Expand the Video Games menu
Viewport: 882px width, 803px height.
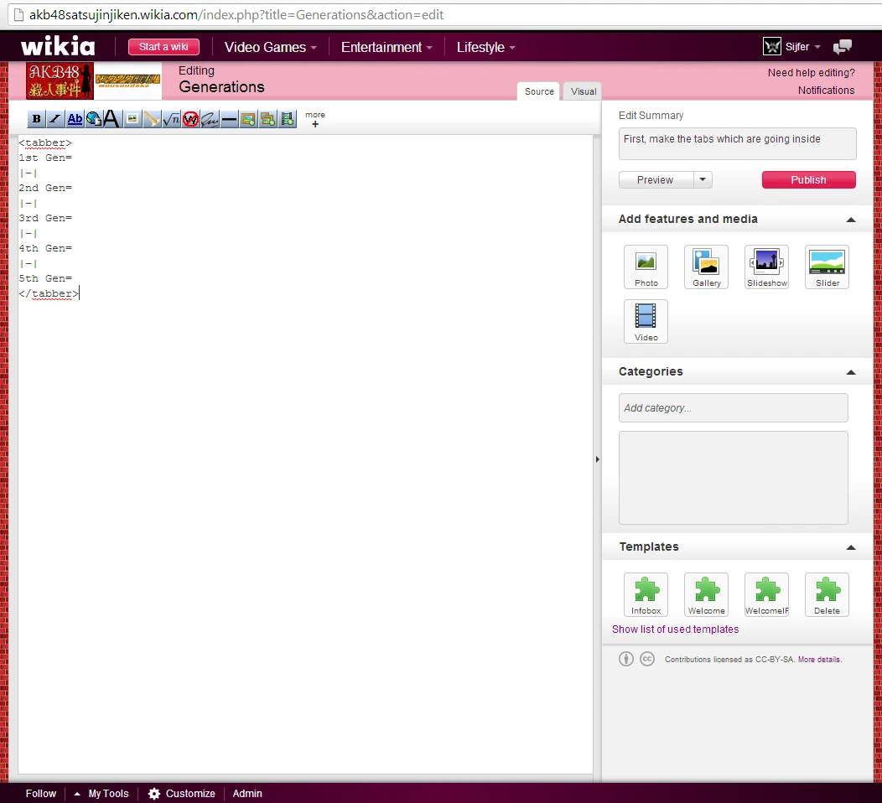[x=270, y=47]
